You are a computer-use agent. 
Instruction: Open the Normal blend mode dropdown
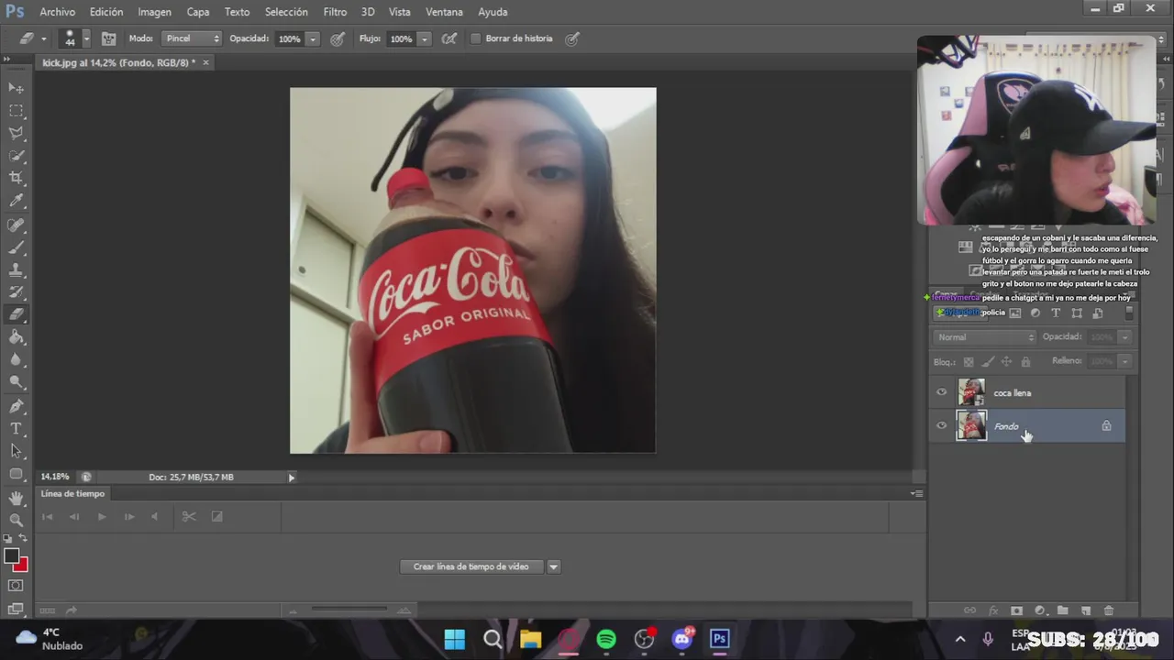(x=984, y=336)
